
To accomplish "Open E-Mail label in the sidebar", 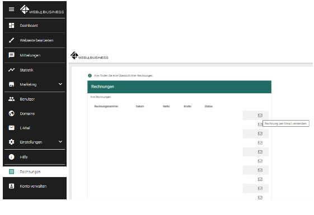I will 25,128.
